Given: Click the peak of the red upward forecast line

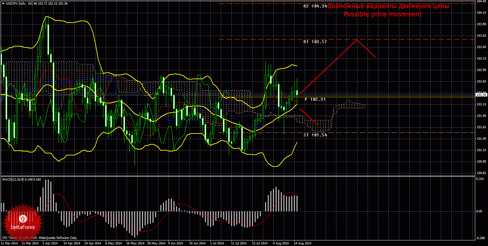Looking at the screenshot, I should point(357,40).
